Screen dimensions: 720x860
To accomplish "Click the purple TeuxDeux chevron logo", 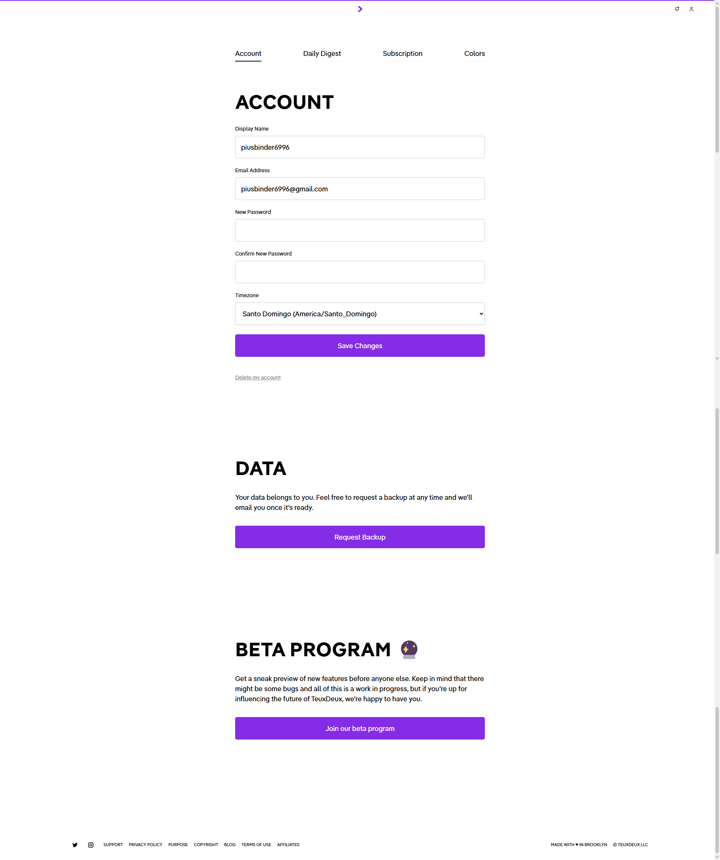I will 360,9.
